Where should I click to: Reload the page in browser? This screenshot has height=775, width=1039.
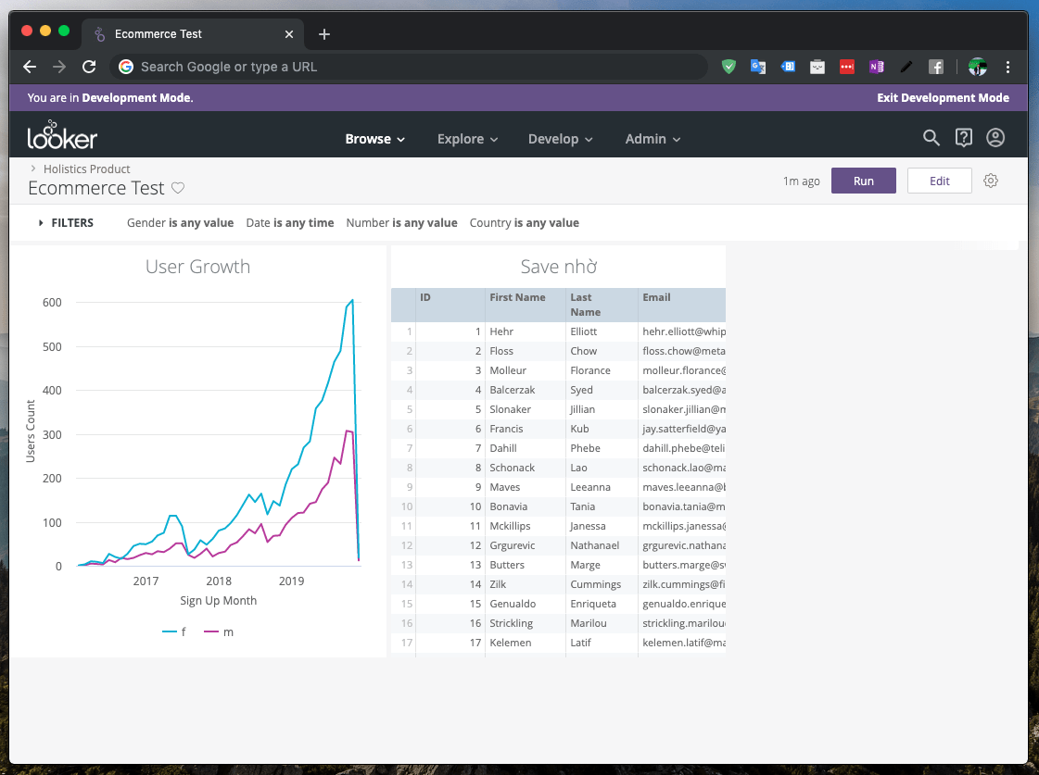click(x=89, y=67)
